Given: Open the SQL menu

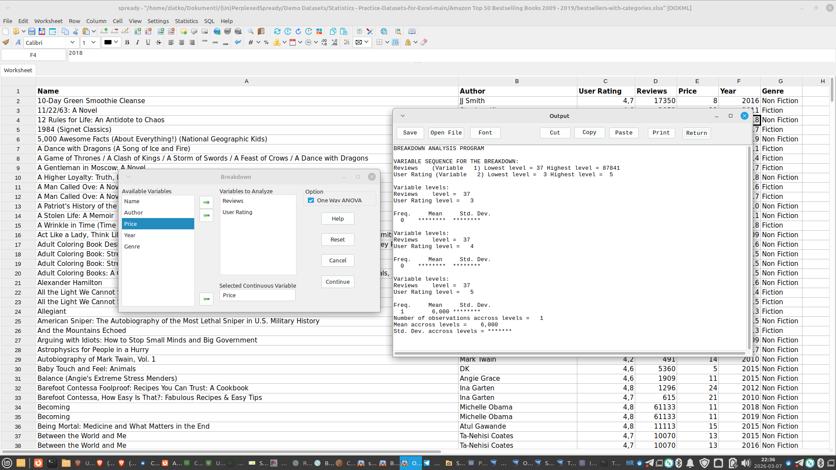Looking at the screenshot, I should pyautogui.click(x=209, y=21).
